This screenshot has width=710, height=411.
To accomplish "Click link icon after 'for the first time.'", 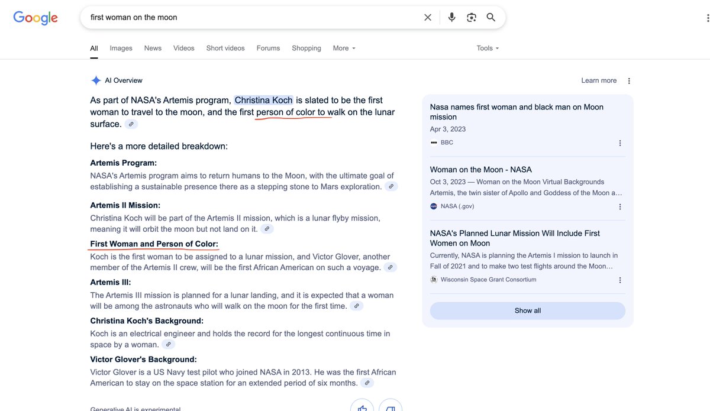I will point(356,306).
